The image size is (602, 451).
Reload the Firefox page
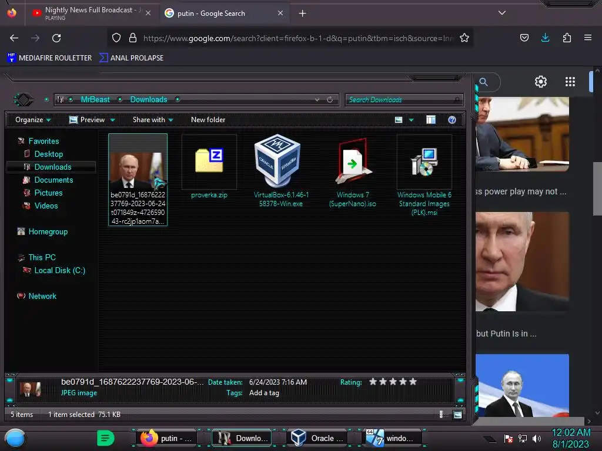tap(56, 38)
